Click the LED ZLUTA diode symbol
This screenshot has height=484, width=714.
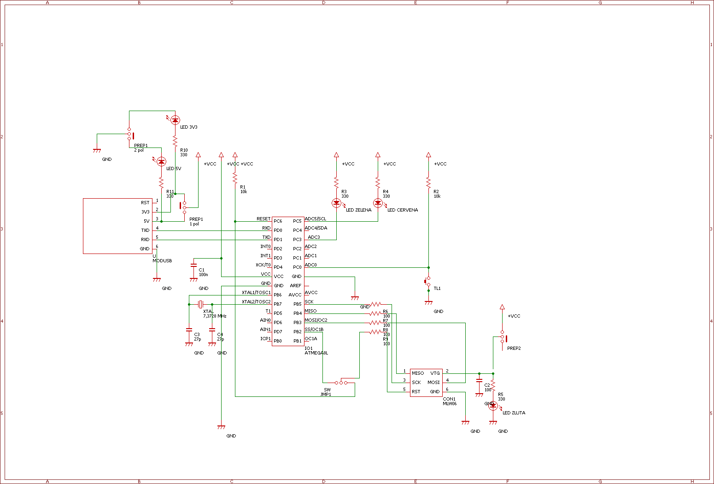tap(494, 406)
